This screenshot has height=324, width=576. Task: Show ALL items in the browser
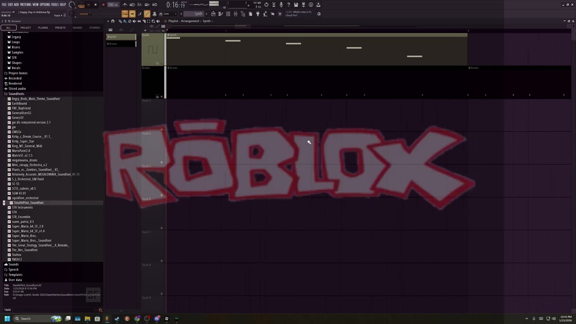tap(9, 27)
